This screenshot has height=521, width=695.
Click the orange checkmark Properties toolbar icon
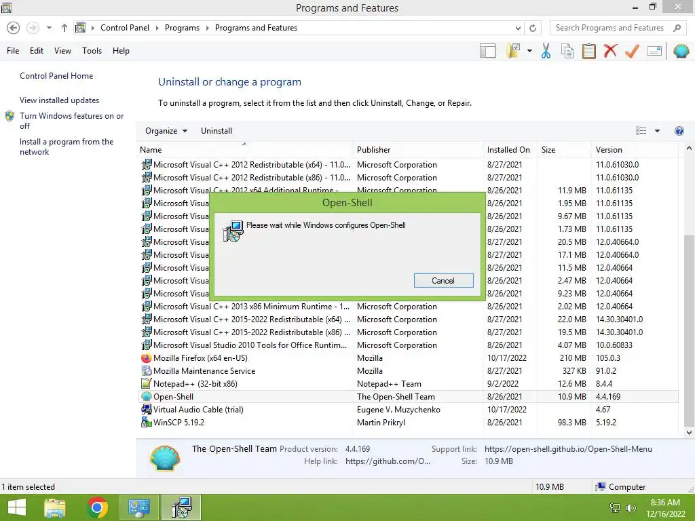[632, 51]
